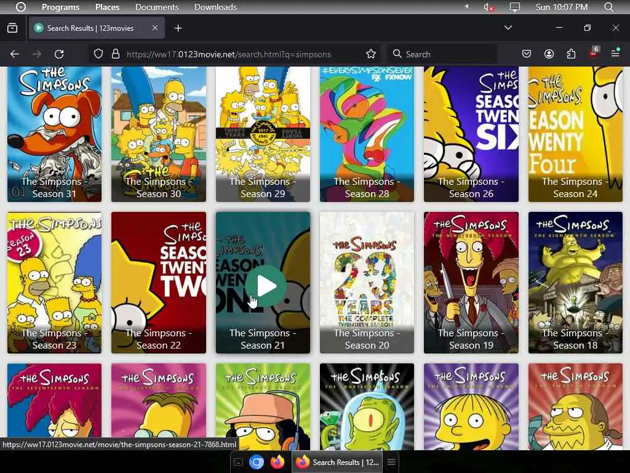Click the muted volume icon in the panel
Screen dimensions: 630x473
pyautogui.click(x=488, y=7)
